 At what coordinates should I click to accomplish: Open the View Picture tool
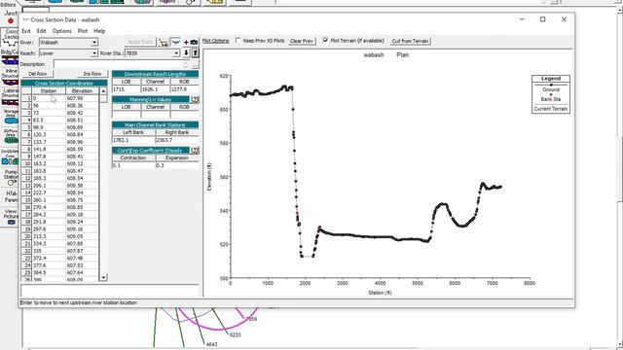tap(11, 217)
